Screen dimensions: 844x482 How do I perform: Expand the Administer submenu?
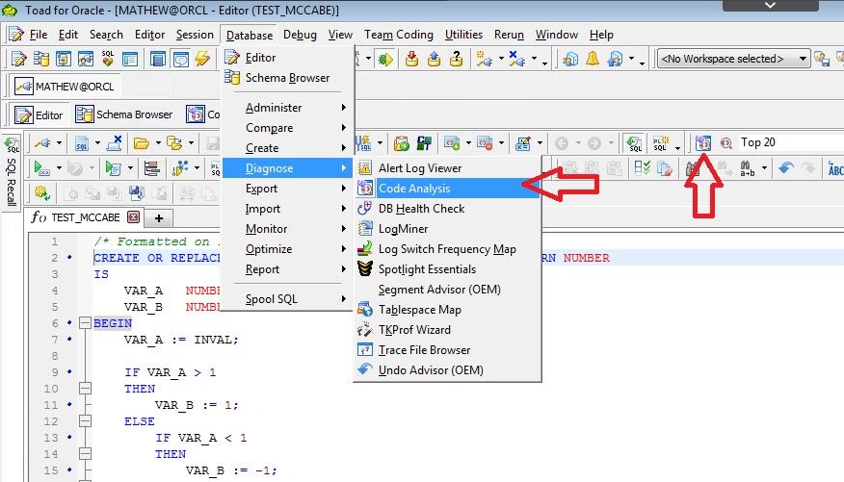coord(288,108)
